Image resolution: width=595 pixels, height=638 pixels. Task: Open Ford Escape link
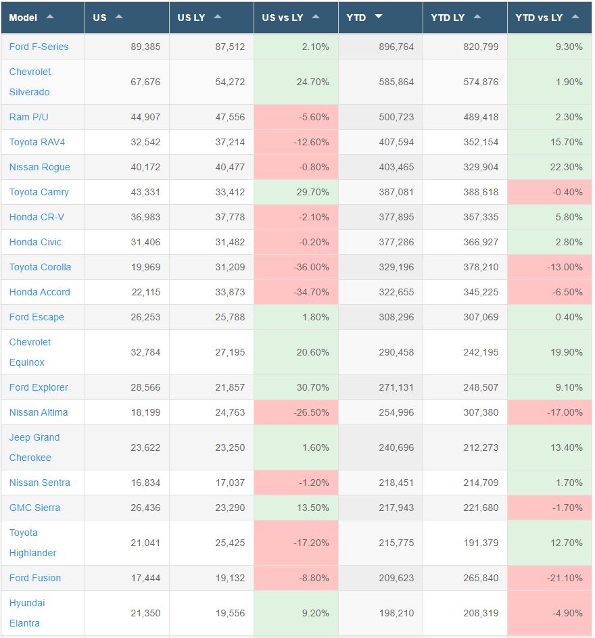37,318
